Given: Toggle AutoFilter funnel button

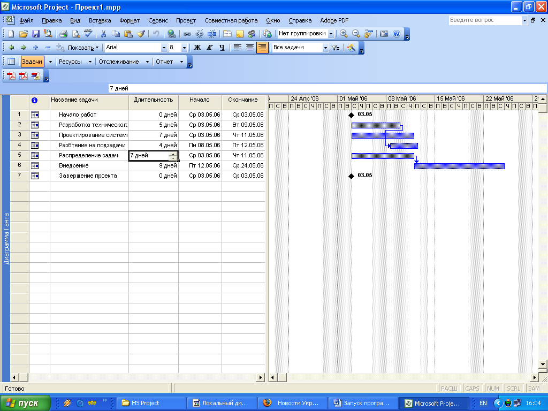Looking at the screenshot, I should 336,48.
